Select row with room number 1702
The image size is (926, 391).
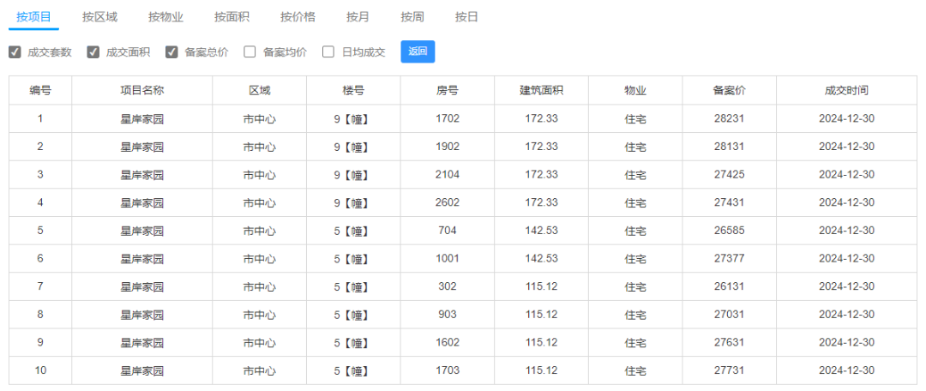[463, 118]
